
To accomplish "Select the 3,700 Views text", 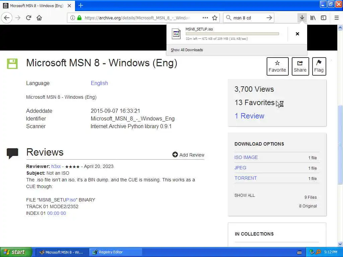I will click(x=254, y=89).
